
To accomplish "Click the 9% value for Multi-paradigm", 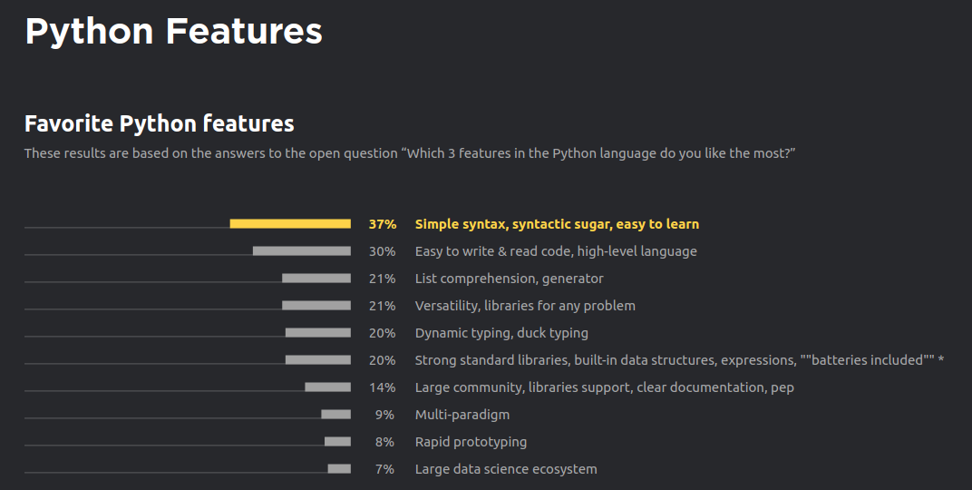I will pyautogui.click(x=384, y=415).
